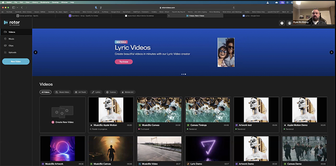Screen dimensions: 336x166
Task: Switch to Lyrics – Google Docs tab
Action: (251, 16)
